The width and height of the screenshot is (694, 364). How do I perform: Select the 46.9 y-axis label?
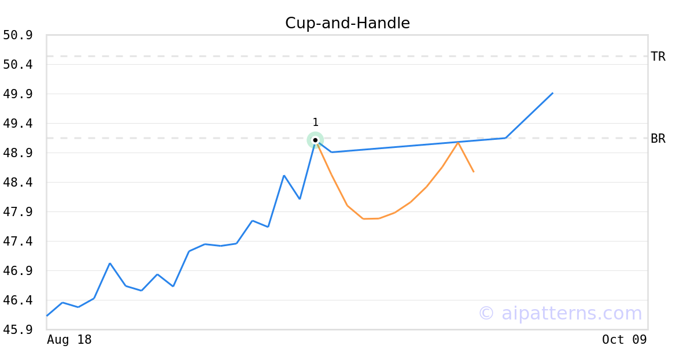(17, 271)
